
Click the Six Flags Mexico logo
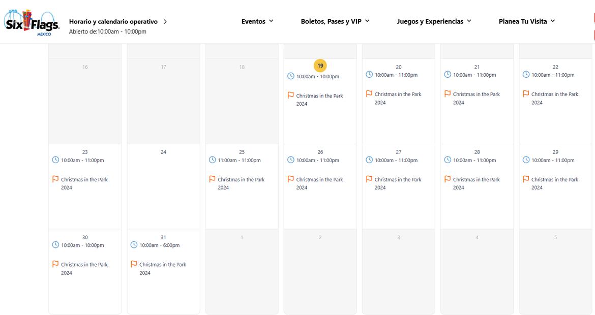tap(32, 23)
